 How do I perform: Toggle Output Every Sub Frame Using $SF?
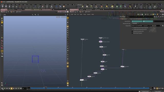(132, 28)
